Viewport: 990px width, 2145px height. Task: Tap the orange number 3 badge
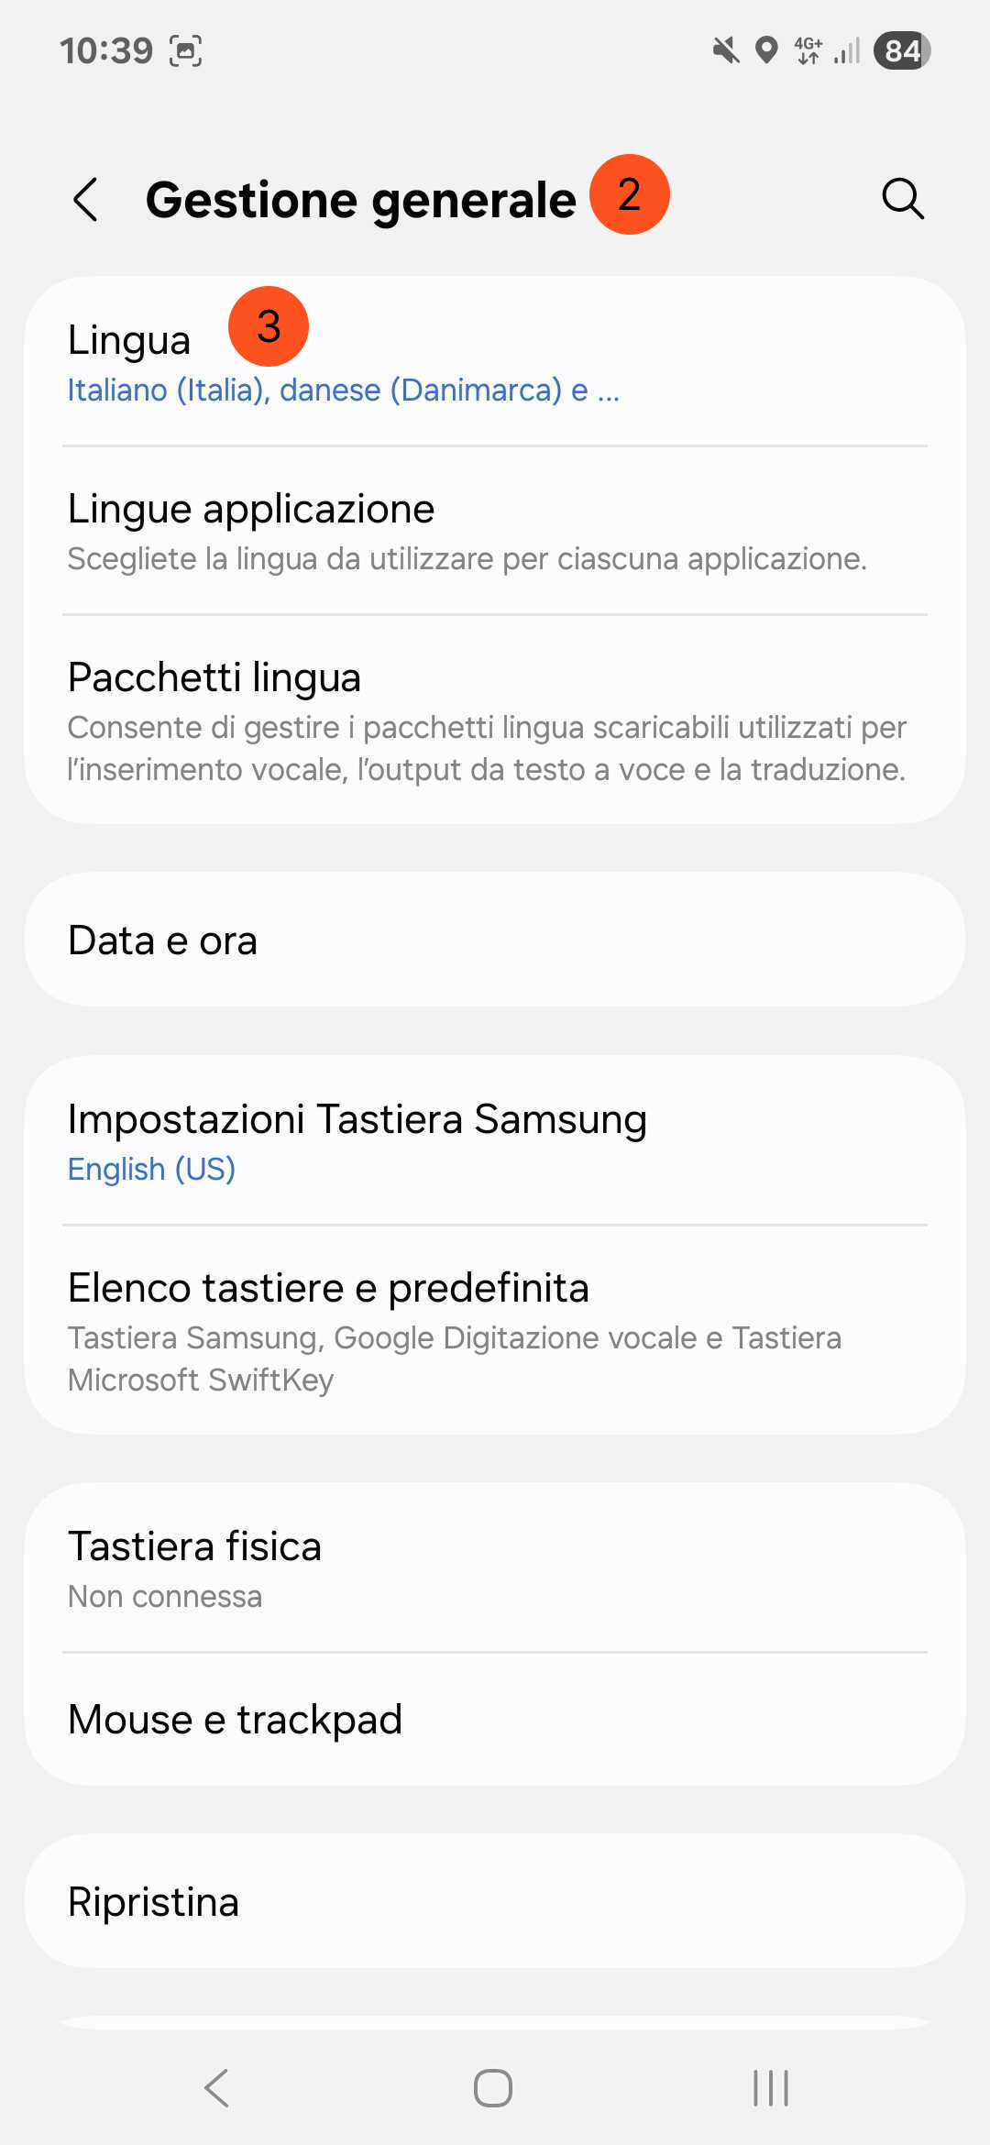pos(269,326)
